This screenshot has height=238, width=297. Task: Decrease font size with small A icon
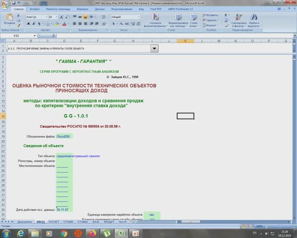click(x=67, y=17)
